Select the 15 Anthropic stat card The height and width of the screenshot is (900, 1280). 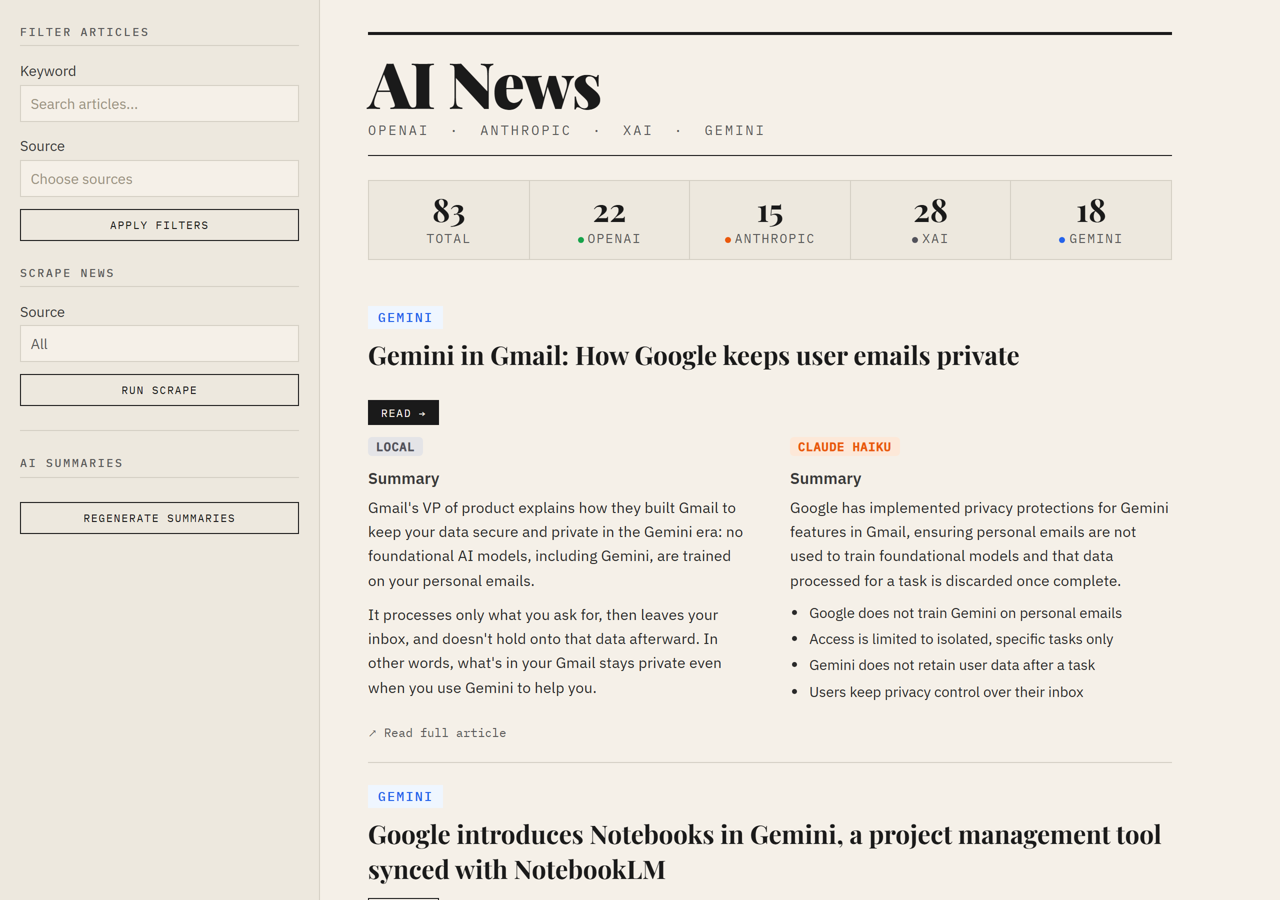point(770,219)
